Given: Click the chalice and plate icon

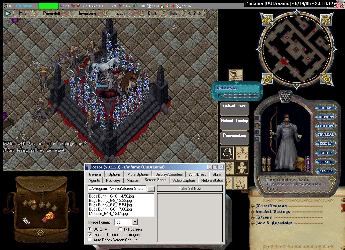Looking at the screenshot, I should click(x=235, y=76).
